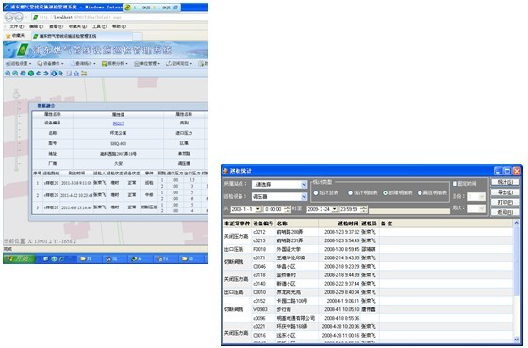This screenshot has width=528, height=348.
Task: Click the start time spinner 0:00:00
Action: (287, 209)
